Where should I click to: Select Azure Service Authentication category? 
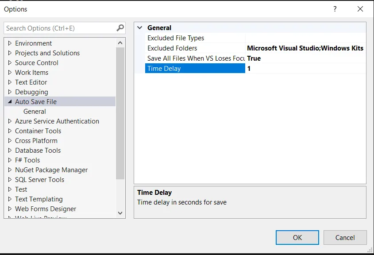click(x=57, y=121)
